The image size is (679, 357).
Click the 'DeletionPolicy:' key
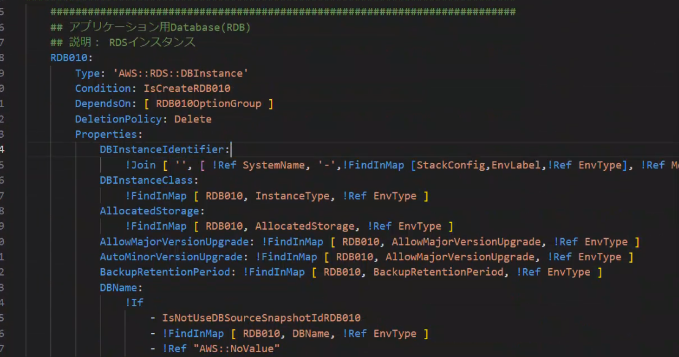click(121, 119)
